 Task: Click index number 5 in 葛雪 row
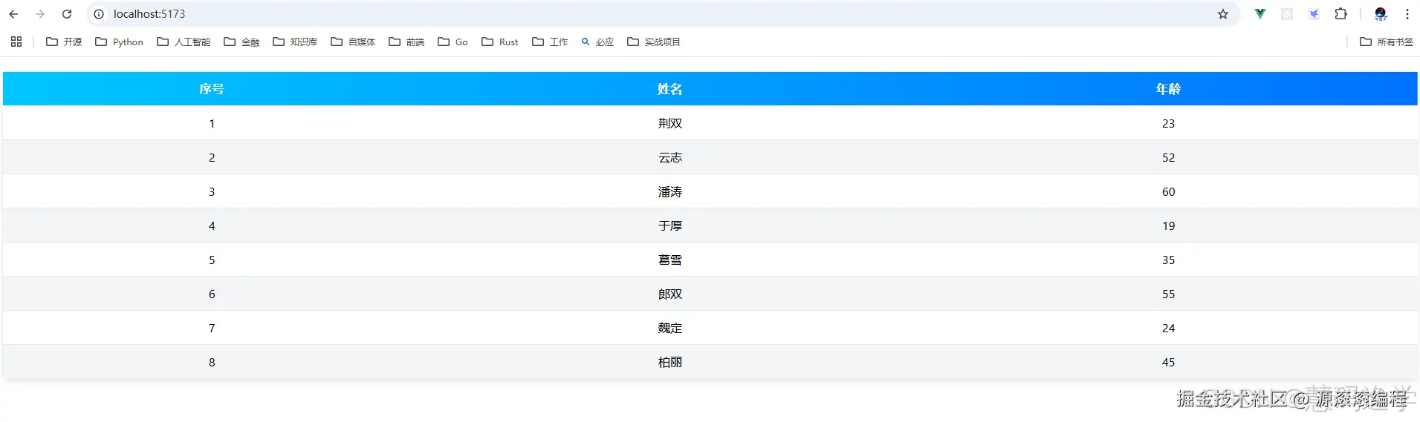click(212, 260)
